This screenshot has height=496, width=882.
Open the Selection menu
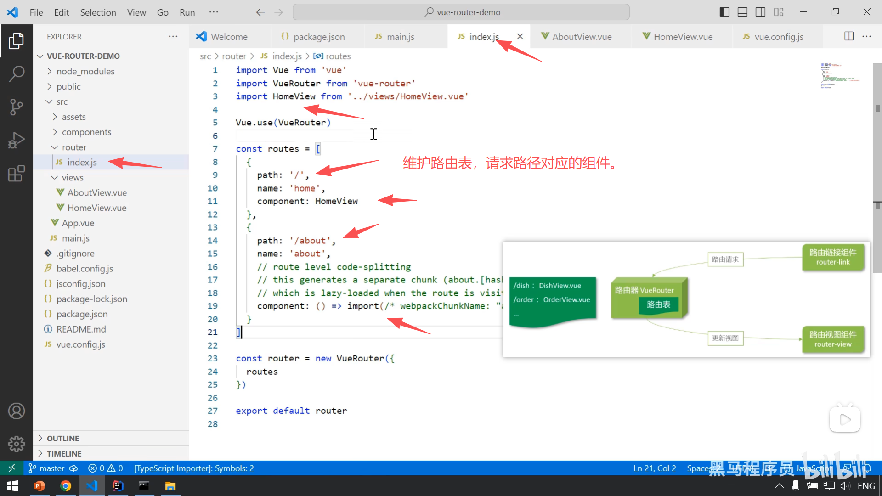[x=98, y=12]
